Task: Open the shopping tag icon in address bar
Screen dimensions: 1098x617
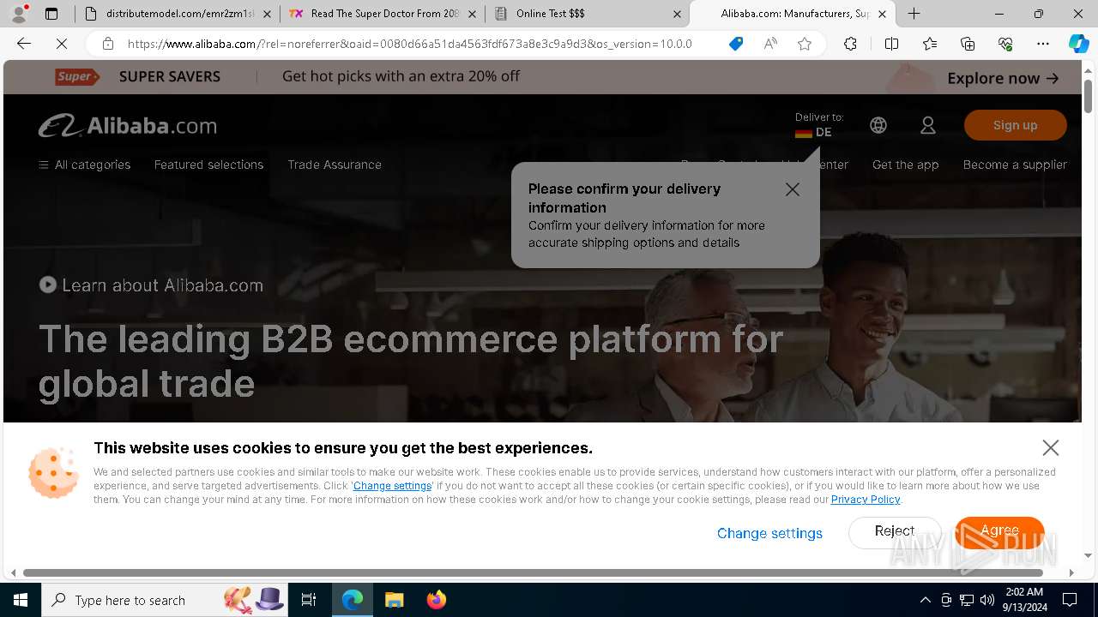Action: coord(736,44)
